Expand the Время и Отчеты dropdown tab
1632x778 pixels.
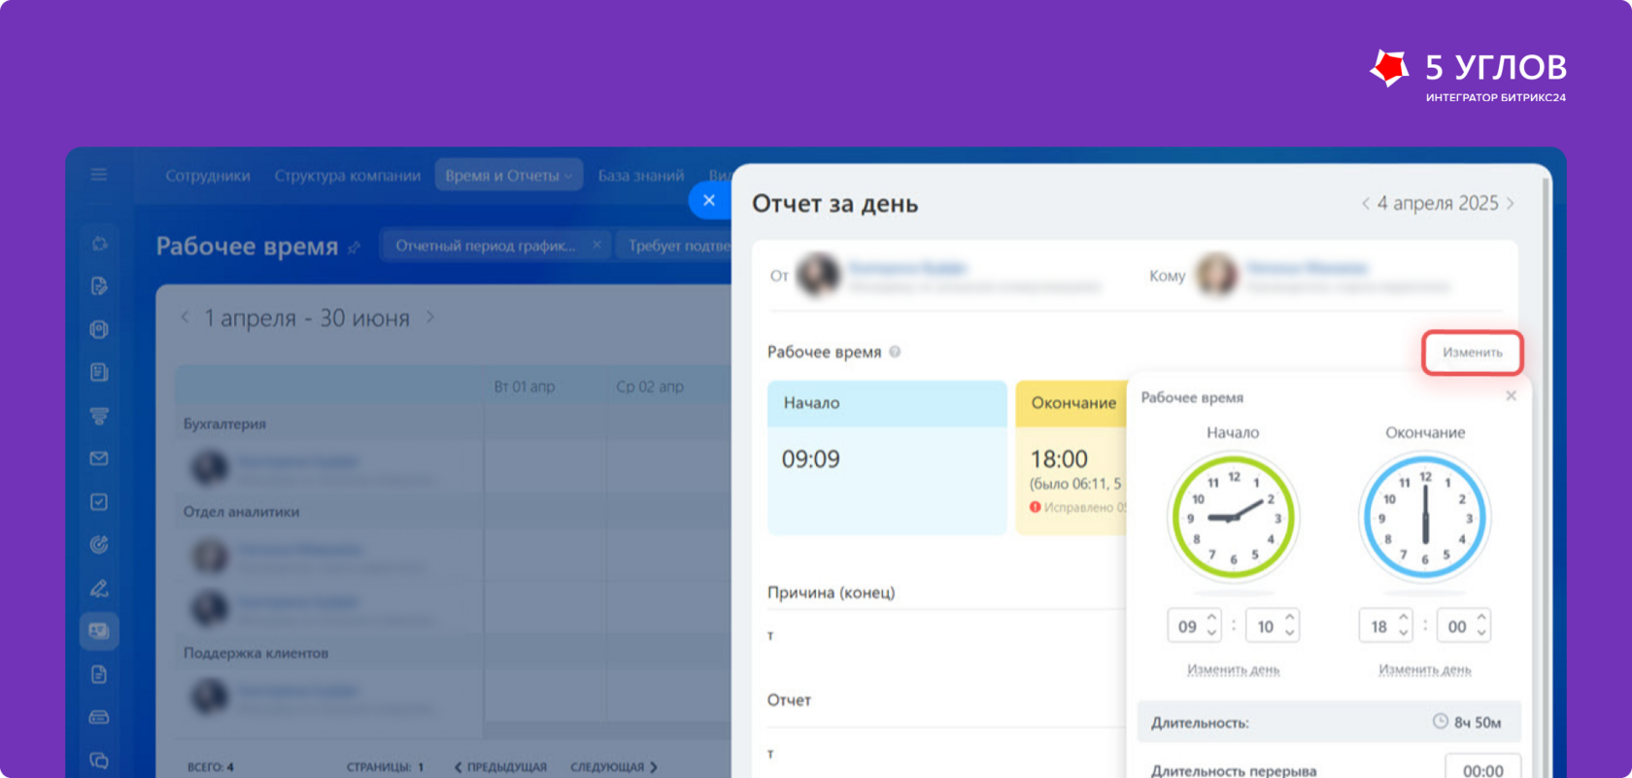(508, 176)
